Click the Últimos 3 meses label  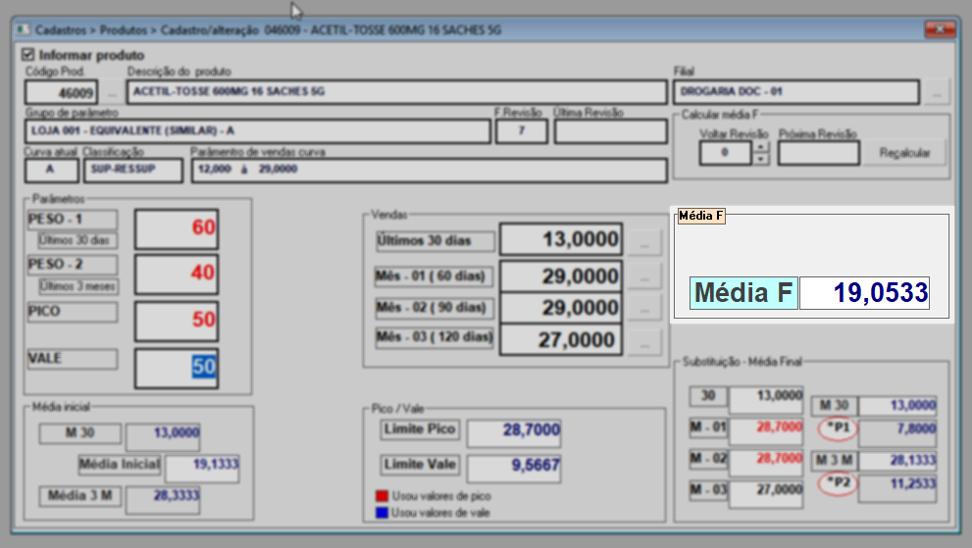click(77, 286)
